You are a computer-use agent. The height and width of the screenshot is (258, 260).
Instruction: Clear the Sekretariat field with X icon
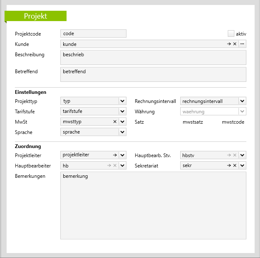tap(235, 165)
